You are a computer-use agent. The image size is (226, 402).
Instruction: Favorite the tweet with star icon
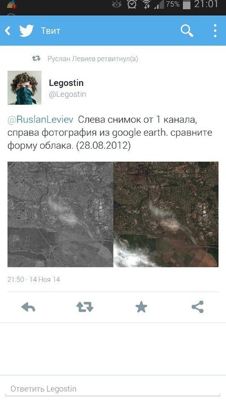(x=141, y=307)
